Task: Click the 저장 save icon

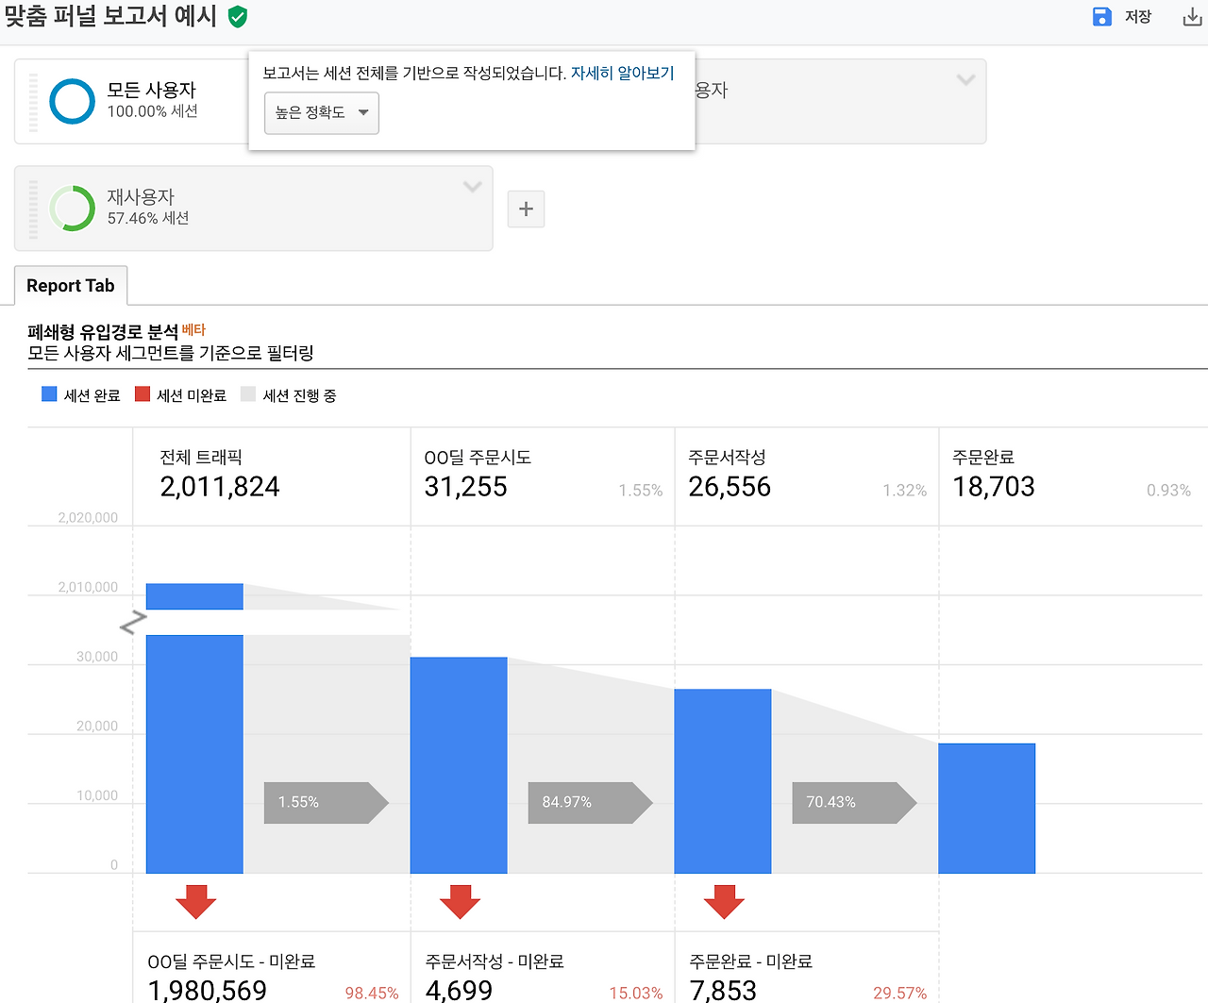Action: pos(1100,16)
